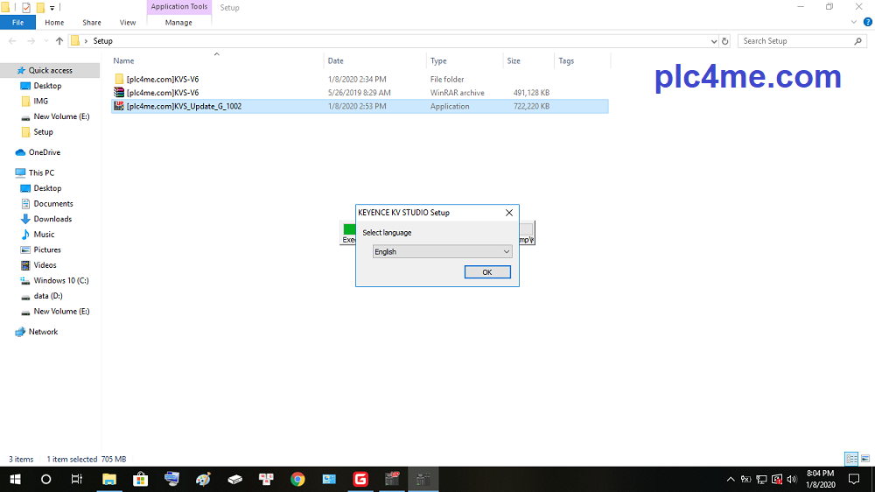Open Google Chrome from the taskbar
This screenshot has width=875, height=492.
click(297, 479)
